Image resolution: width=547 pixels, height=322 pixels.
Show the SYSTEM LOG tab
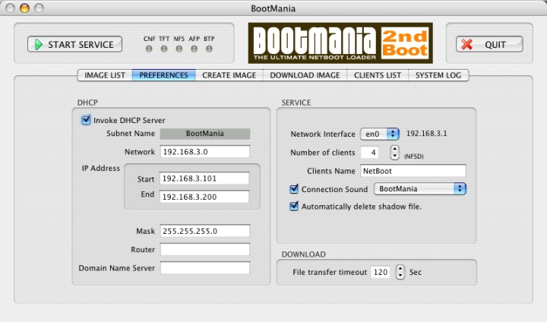click(438, 75)
